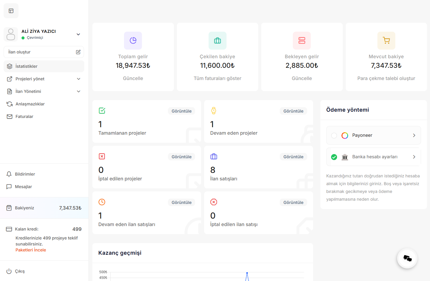This screenshot has width=430, height=281.
Task: Open Anlaşmazlıklar in the sidebar
Action: tap(30, 104)
